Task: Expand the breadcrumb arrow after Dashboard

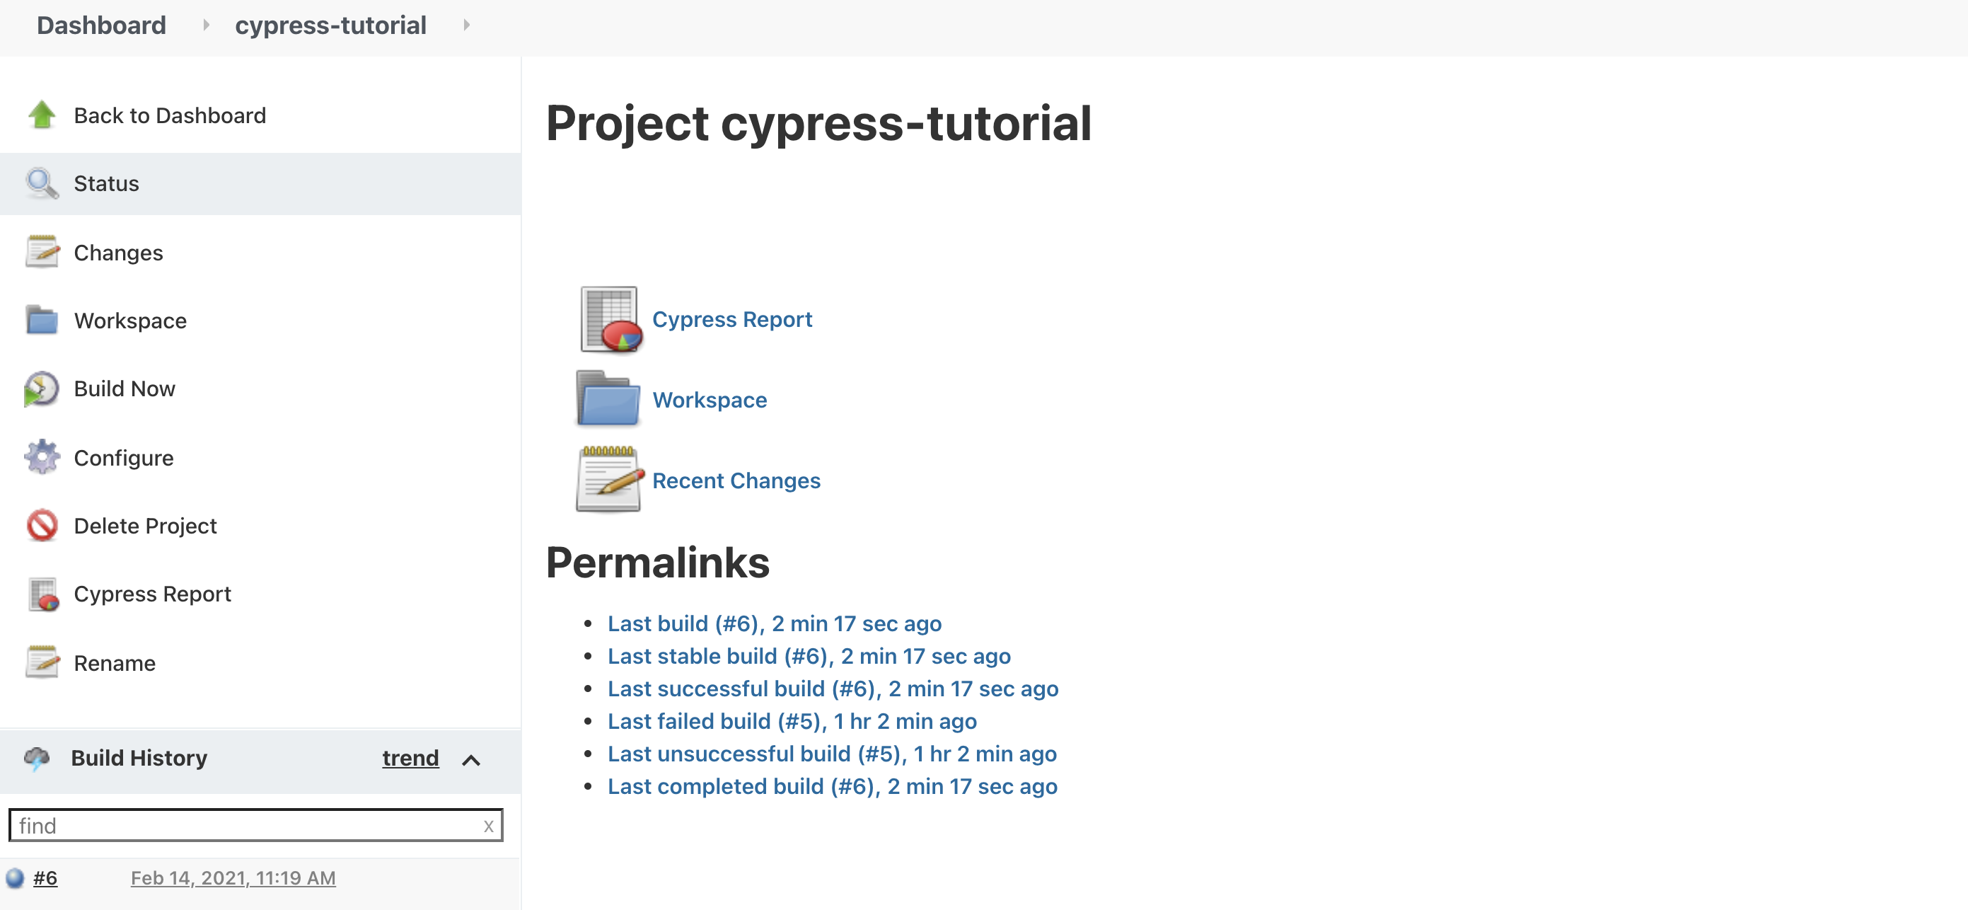Action: (207, 25)
